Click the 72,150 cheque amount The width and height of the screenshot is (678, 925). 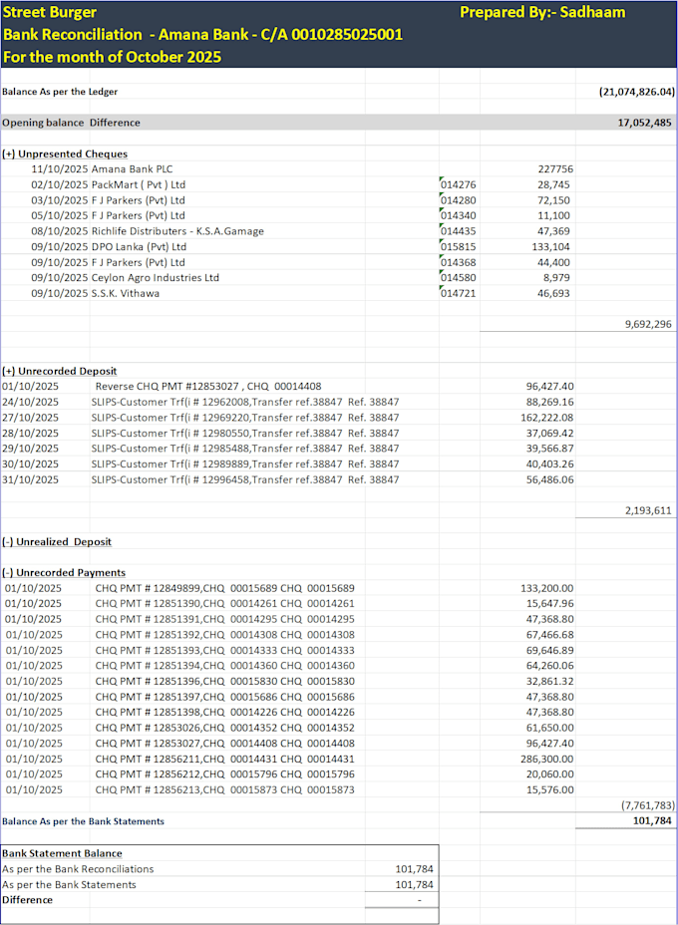pos(553,200)
